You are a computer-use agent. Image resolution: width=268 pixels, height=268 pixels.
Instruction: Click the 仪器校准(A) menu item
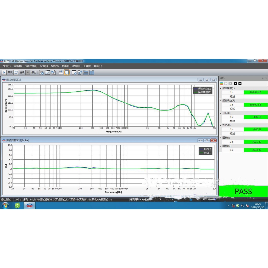(x=31, y=66)
